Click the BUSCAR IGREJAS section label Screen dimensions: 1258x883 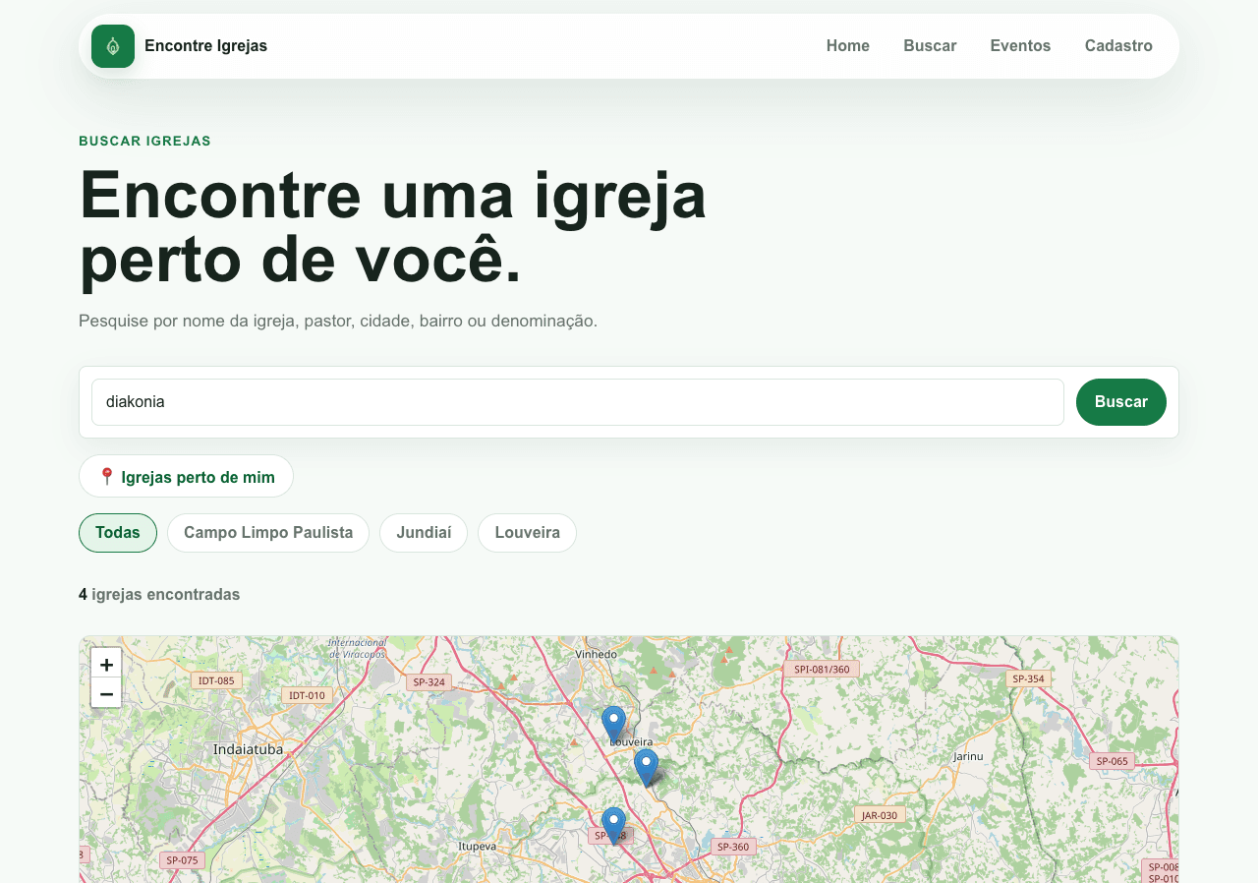(x=145, y=142)
